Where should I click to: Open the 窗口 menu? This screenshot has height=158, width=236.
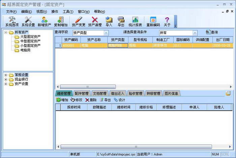(x=84, y=12)
